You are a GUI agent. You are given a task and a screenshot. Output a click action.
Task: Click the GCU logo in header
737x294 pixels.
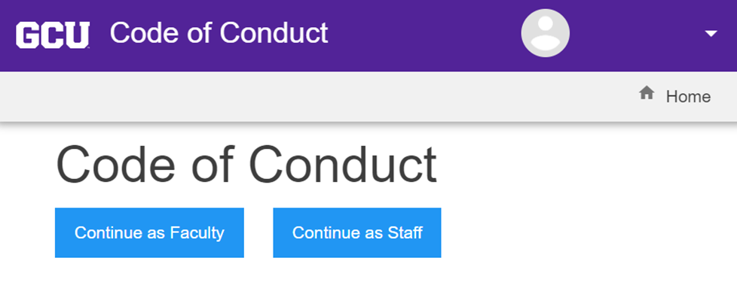[x=52, y=35]
